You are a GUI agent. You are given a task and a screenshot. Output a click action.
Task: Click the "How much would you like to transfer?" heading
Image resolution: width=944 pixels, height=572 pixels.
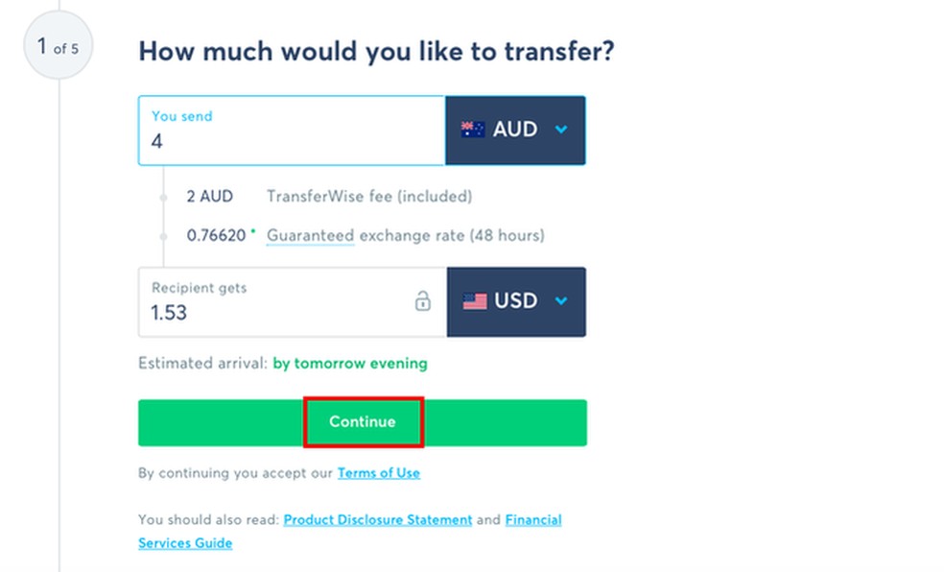pyautogui.click(x=376, y=51)
